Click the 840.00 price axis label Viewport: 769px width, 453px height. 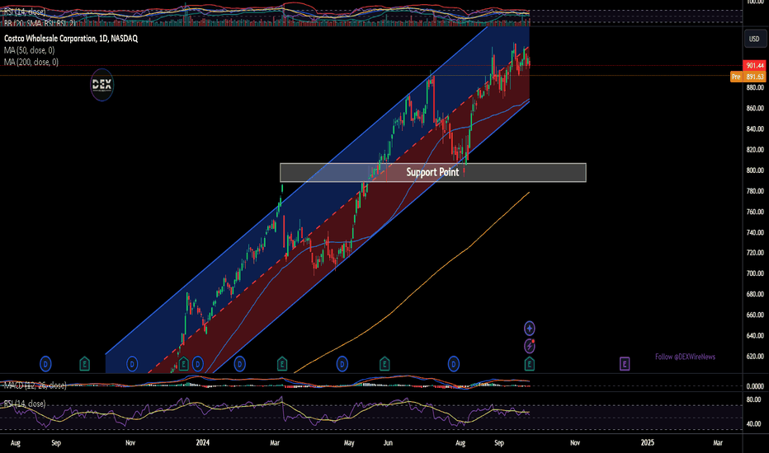[755, 128]
